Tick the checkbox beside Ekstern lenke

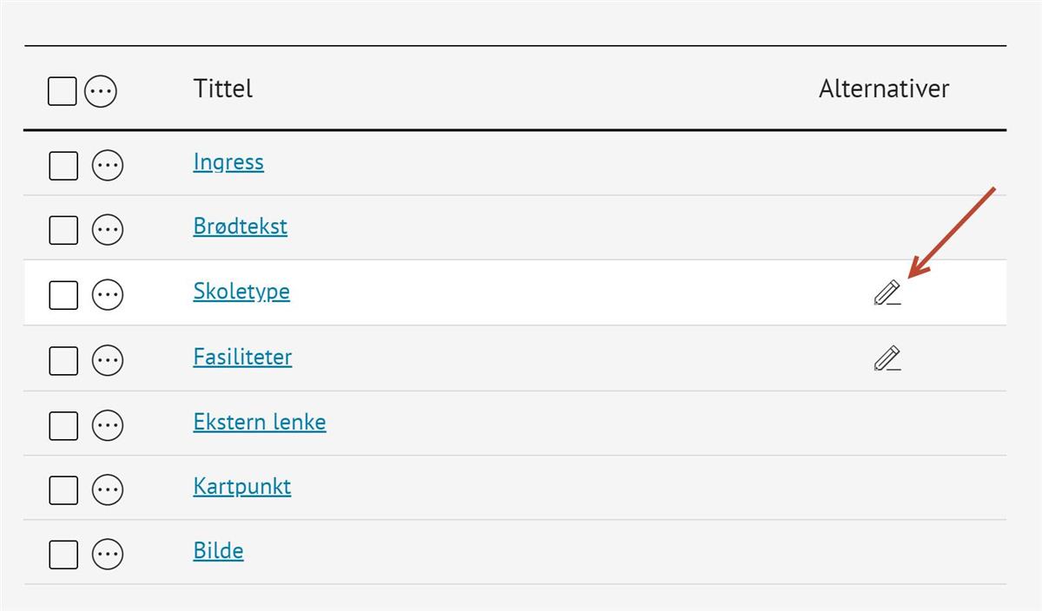(x=63, y=424)
